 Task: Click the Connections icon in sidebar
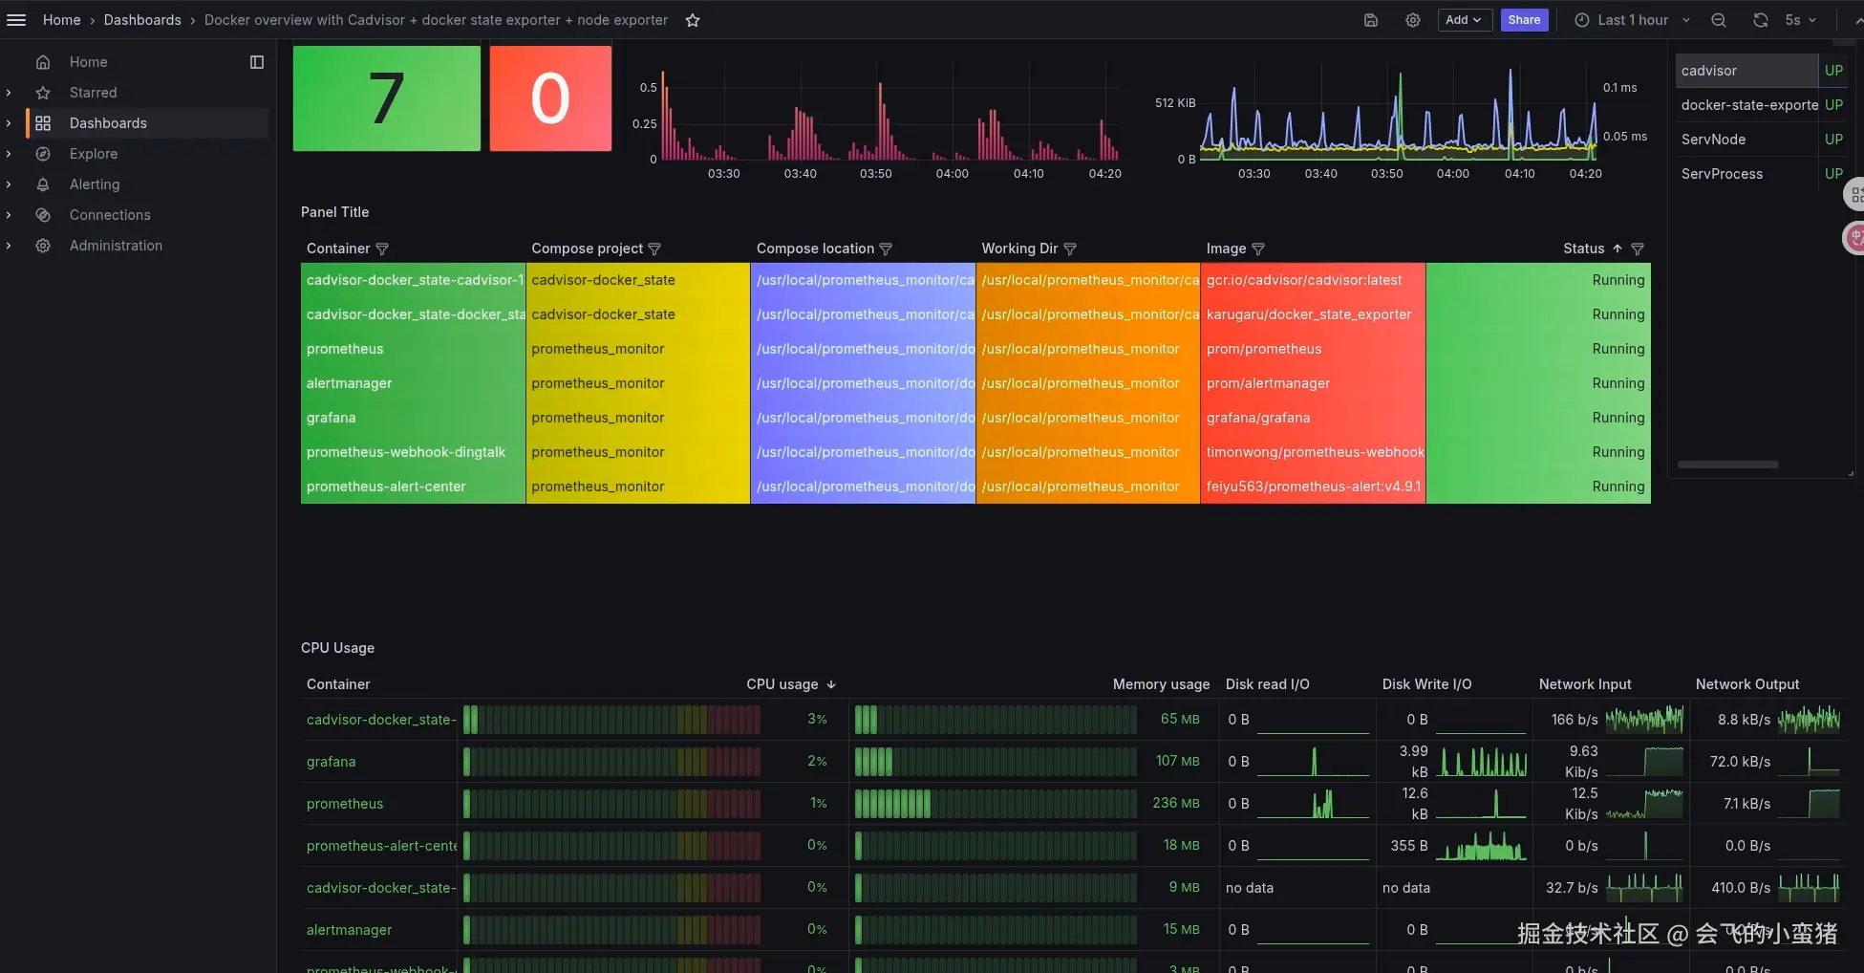[x=43, y=215]
